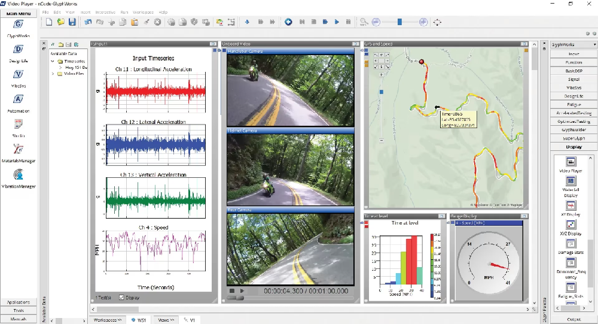Click the Applications button in left panel
This screenshot has width=598, height=324.
coord(19,302)
